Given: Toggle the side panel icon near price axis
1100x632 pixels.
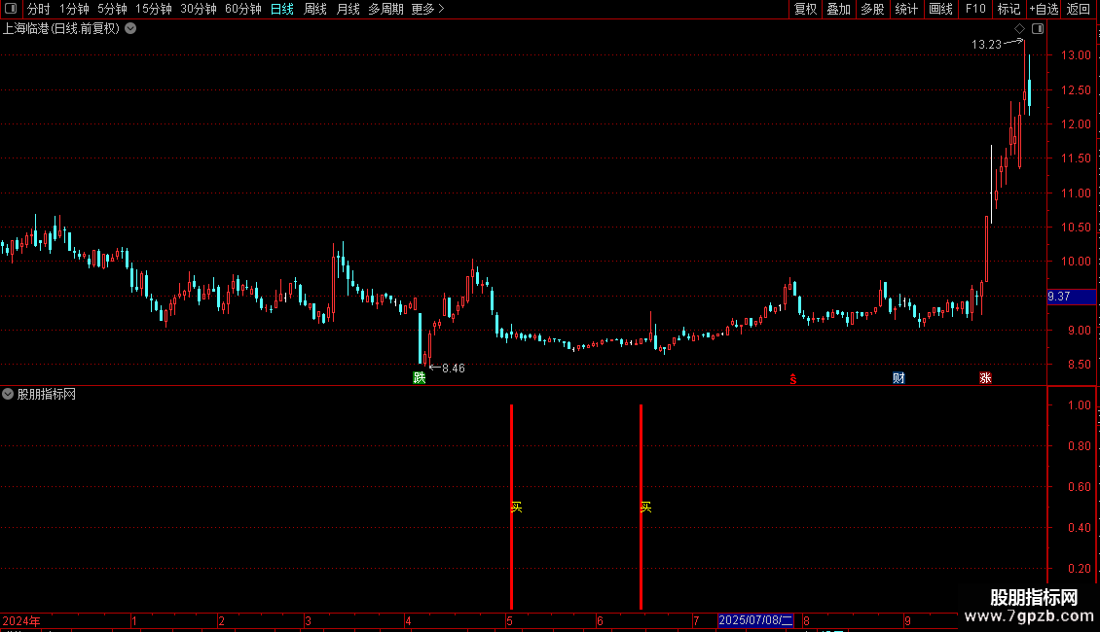Looking at the screenshot, I should (x=1038, y=29).
